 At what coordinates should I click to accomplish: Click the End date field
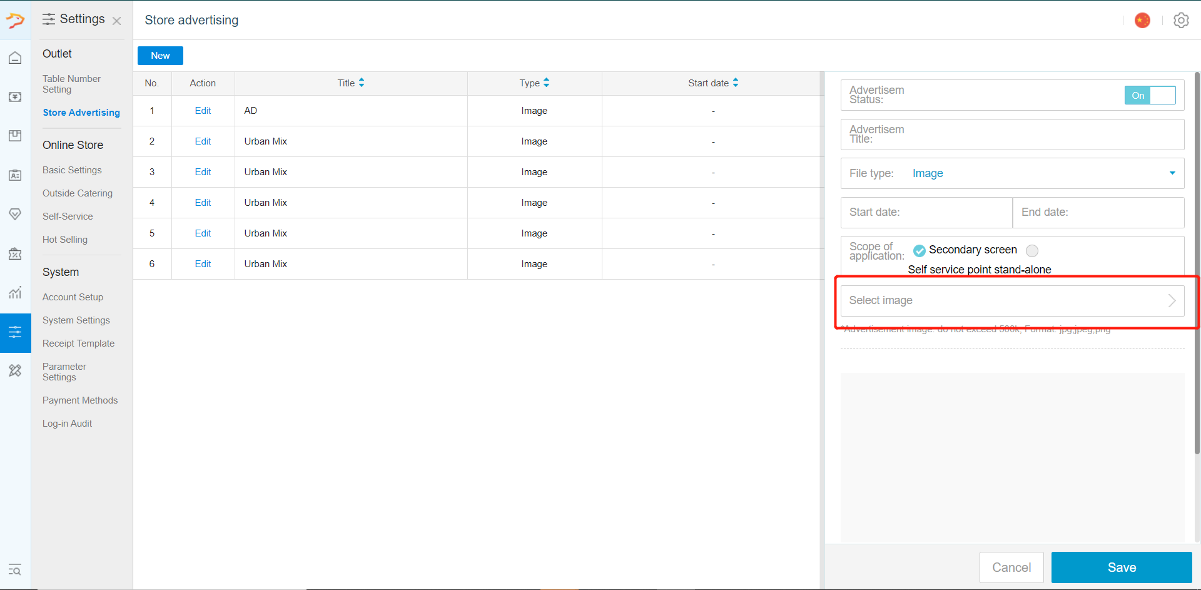point(1098,213)
